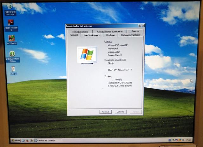The height and width of the screenshot is (147, 203).
Task: Close the Propiedades del sistema dialog
Action: [x=143, y=26]
